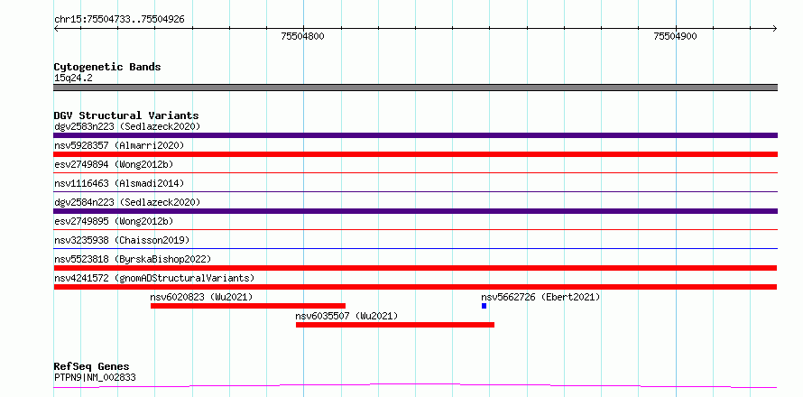The height and width of the screenshot is (397, 803).
Task: Open the DGV Structural Variants track heading
Action: (x=126, y=115)
